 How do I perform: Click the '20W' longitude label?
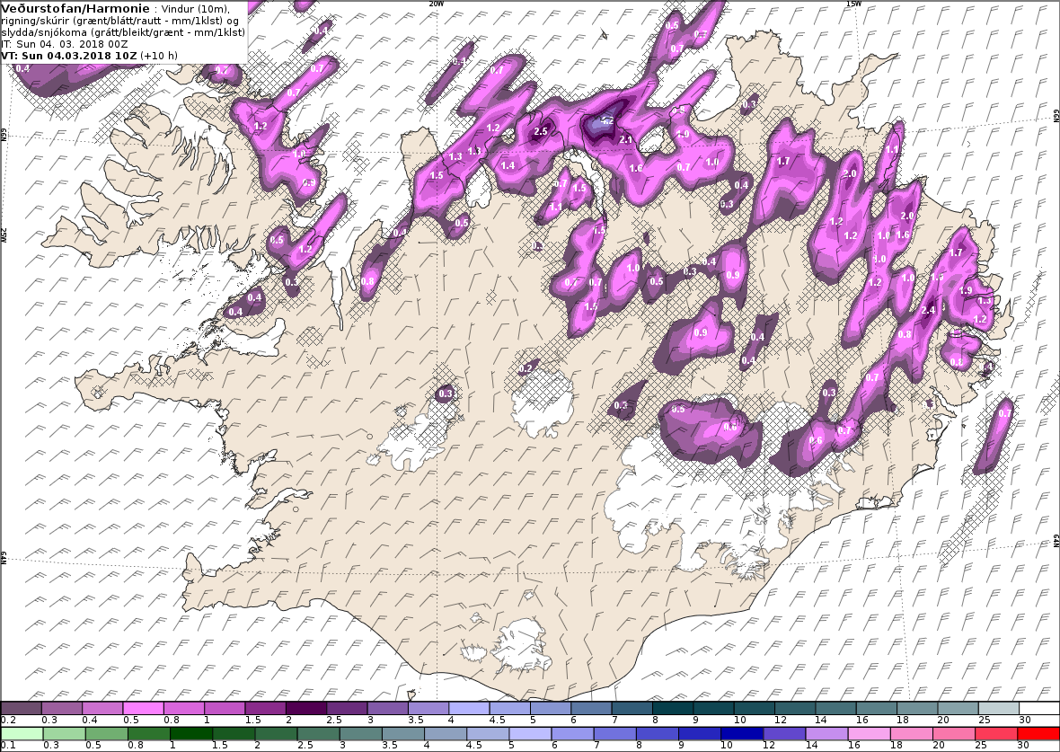click(437, 4)
